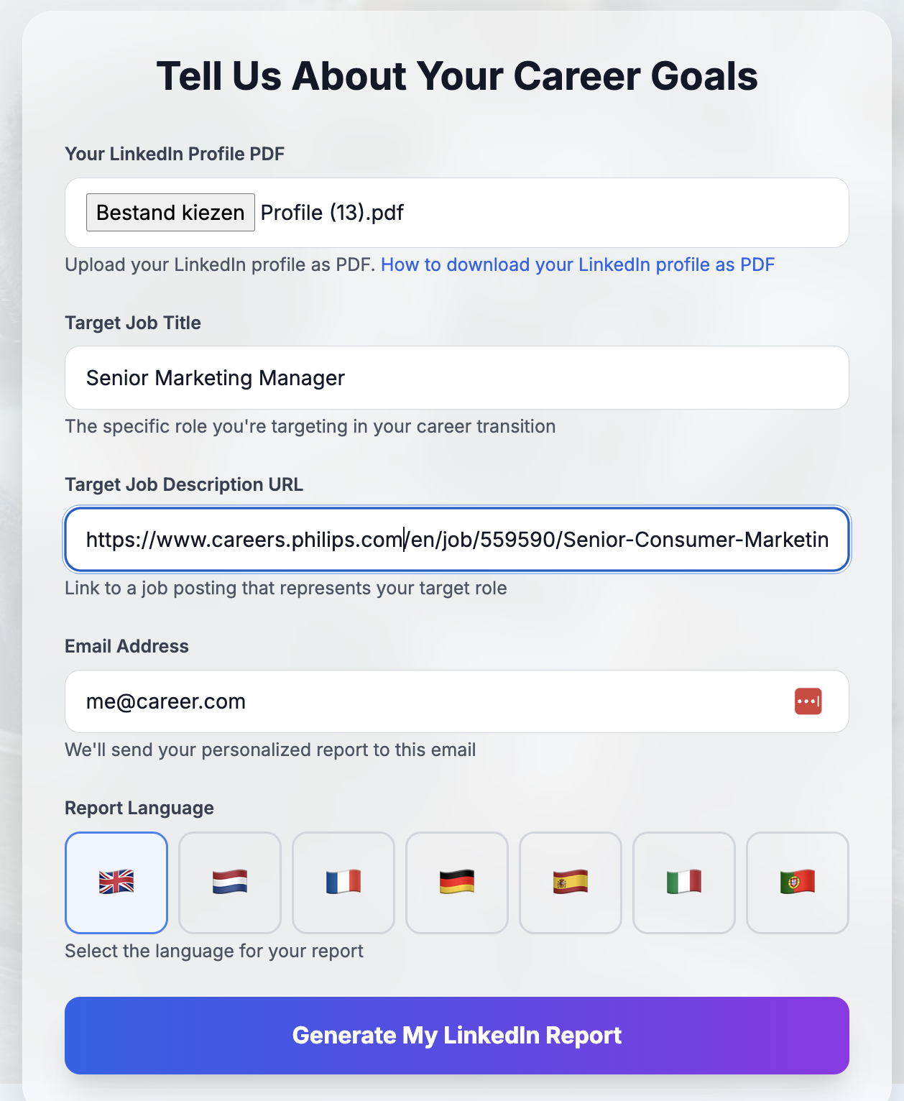Click into the Target Job Description URL field
The width and height of the screenshot is (904, 1101).
457,540
